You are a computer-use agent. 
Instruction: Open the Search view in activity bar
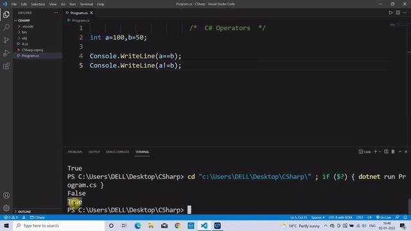point(6,27)
